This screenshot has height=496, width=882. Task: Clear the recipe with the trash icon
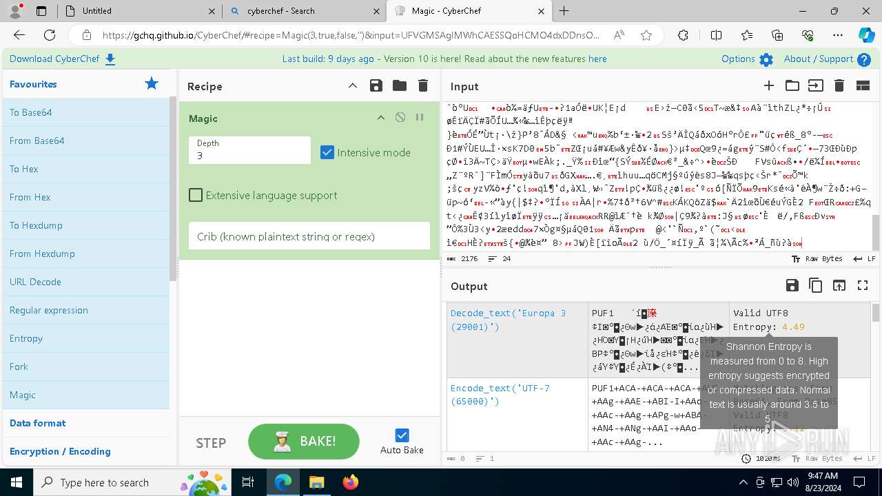click(423, 85)
